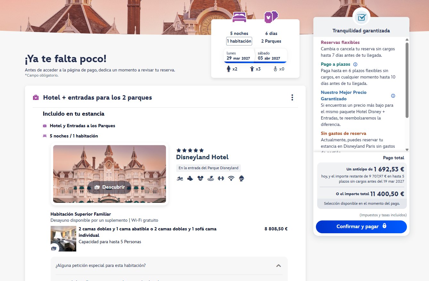The width and height of the screenshot is (429, 281).
Task: Open the info icon for Nuestro Mejor Precio Garantizado
Action: coord(393,96)
